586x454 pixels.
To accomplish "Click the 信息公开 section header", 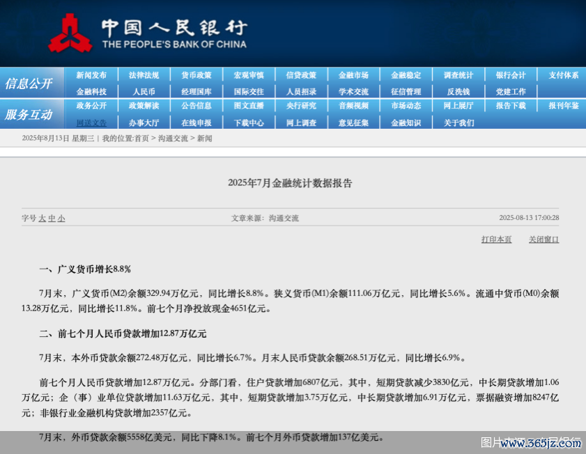I will [x=29, y=84].
